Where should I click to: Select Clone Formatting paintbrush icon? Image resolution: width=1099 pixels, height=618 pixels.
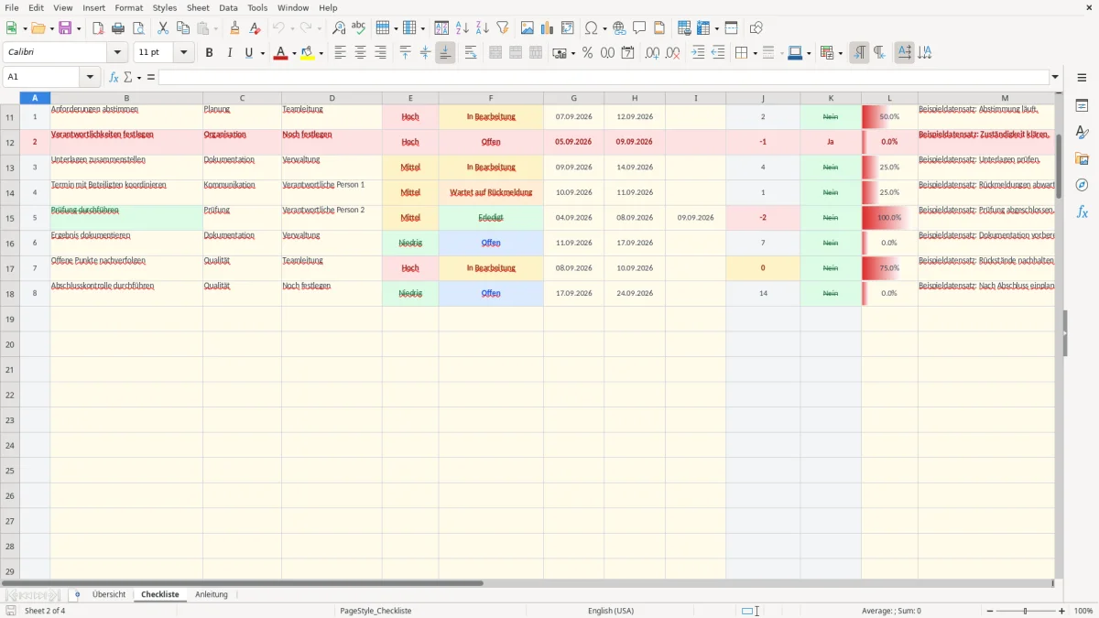point(234,28)
